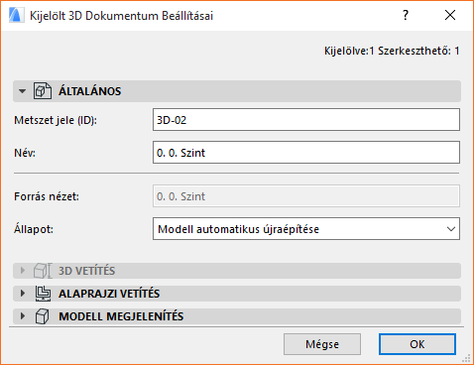Click the ÁLTALÁNOS panel document icon
This screenshot has height=365, width=474.
(x=43, y=91)
